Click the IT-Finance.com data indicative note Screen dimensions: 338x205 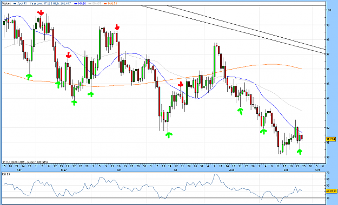(x=25, y=162)
